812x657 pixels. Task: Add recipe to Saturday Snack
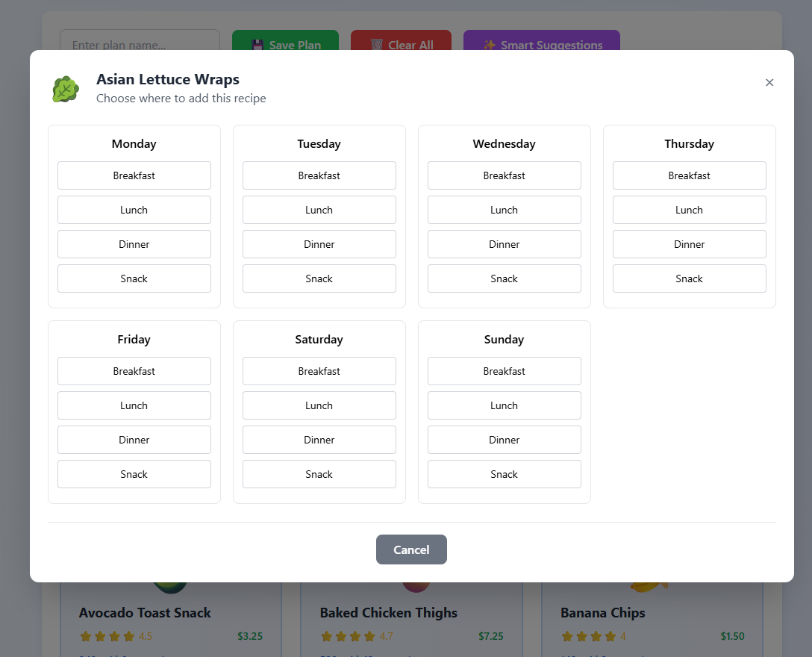[319, 474]
